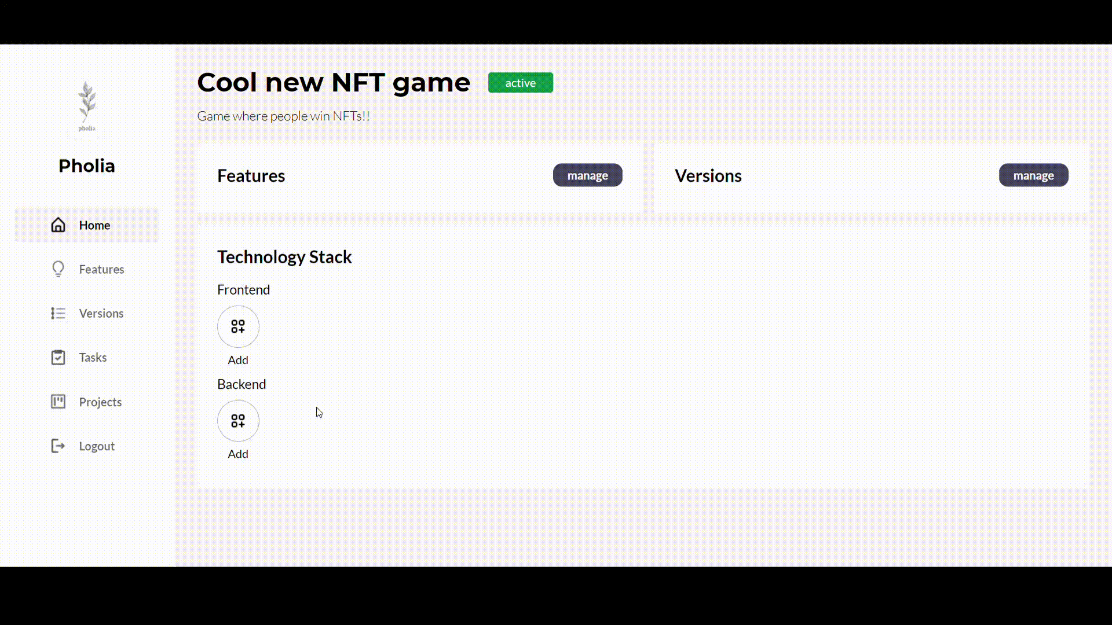Add a Backend technology with the circle icon
1112x625 pixels.
[238, 421]
